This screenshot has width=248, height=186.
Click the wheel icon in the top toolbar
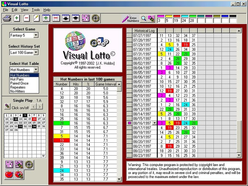pyautogui.click(x=95, y=18)
